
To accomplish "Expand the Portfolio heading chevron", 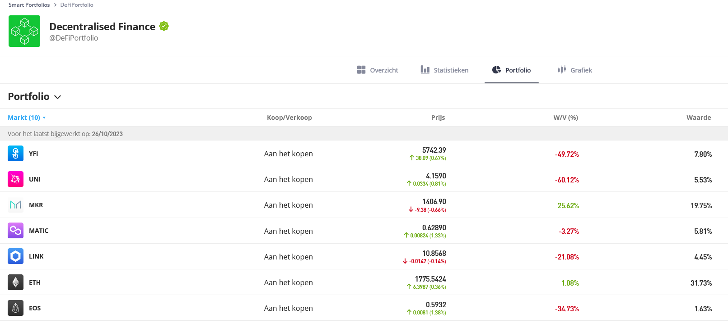I will pyautogui.click(x=57, y=97).
